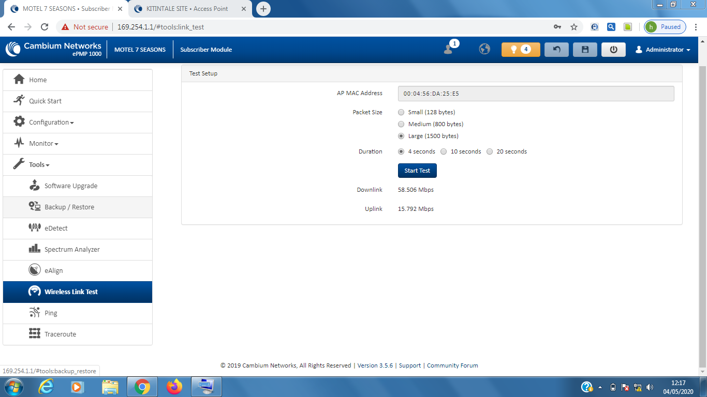Click the AP MAC Address field

click(x=536, y=94)
